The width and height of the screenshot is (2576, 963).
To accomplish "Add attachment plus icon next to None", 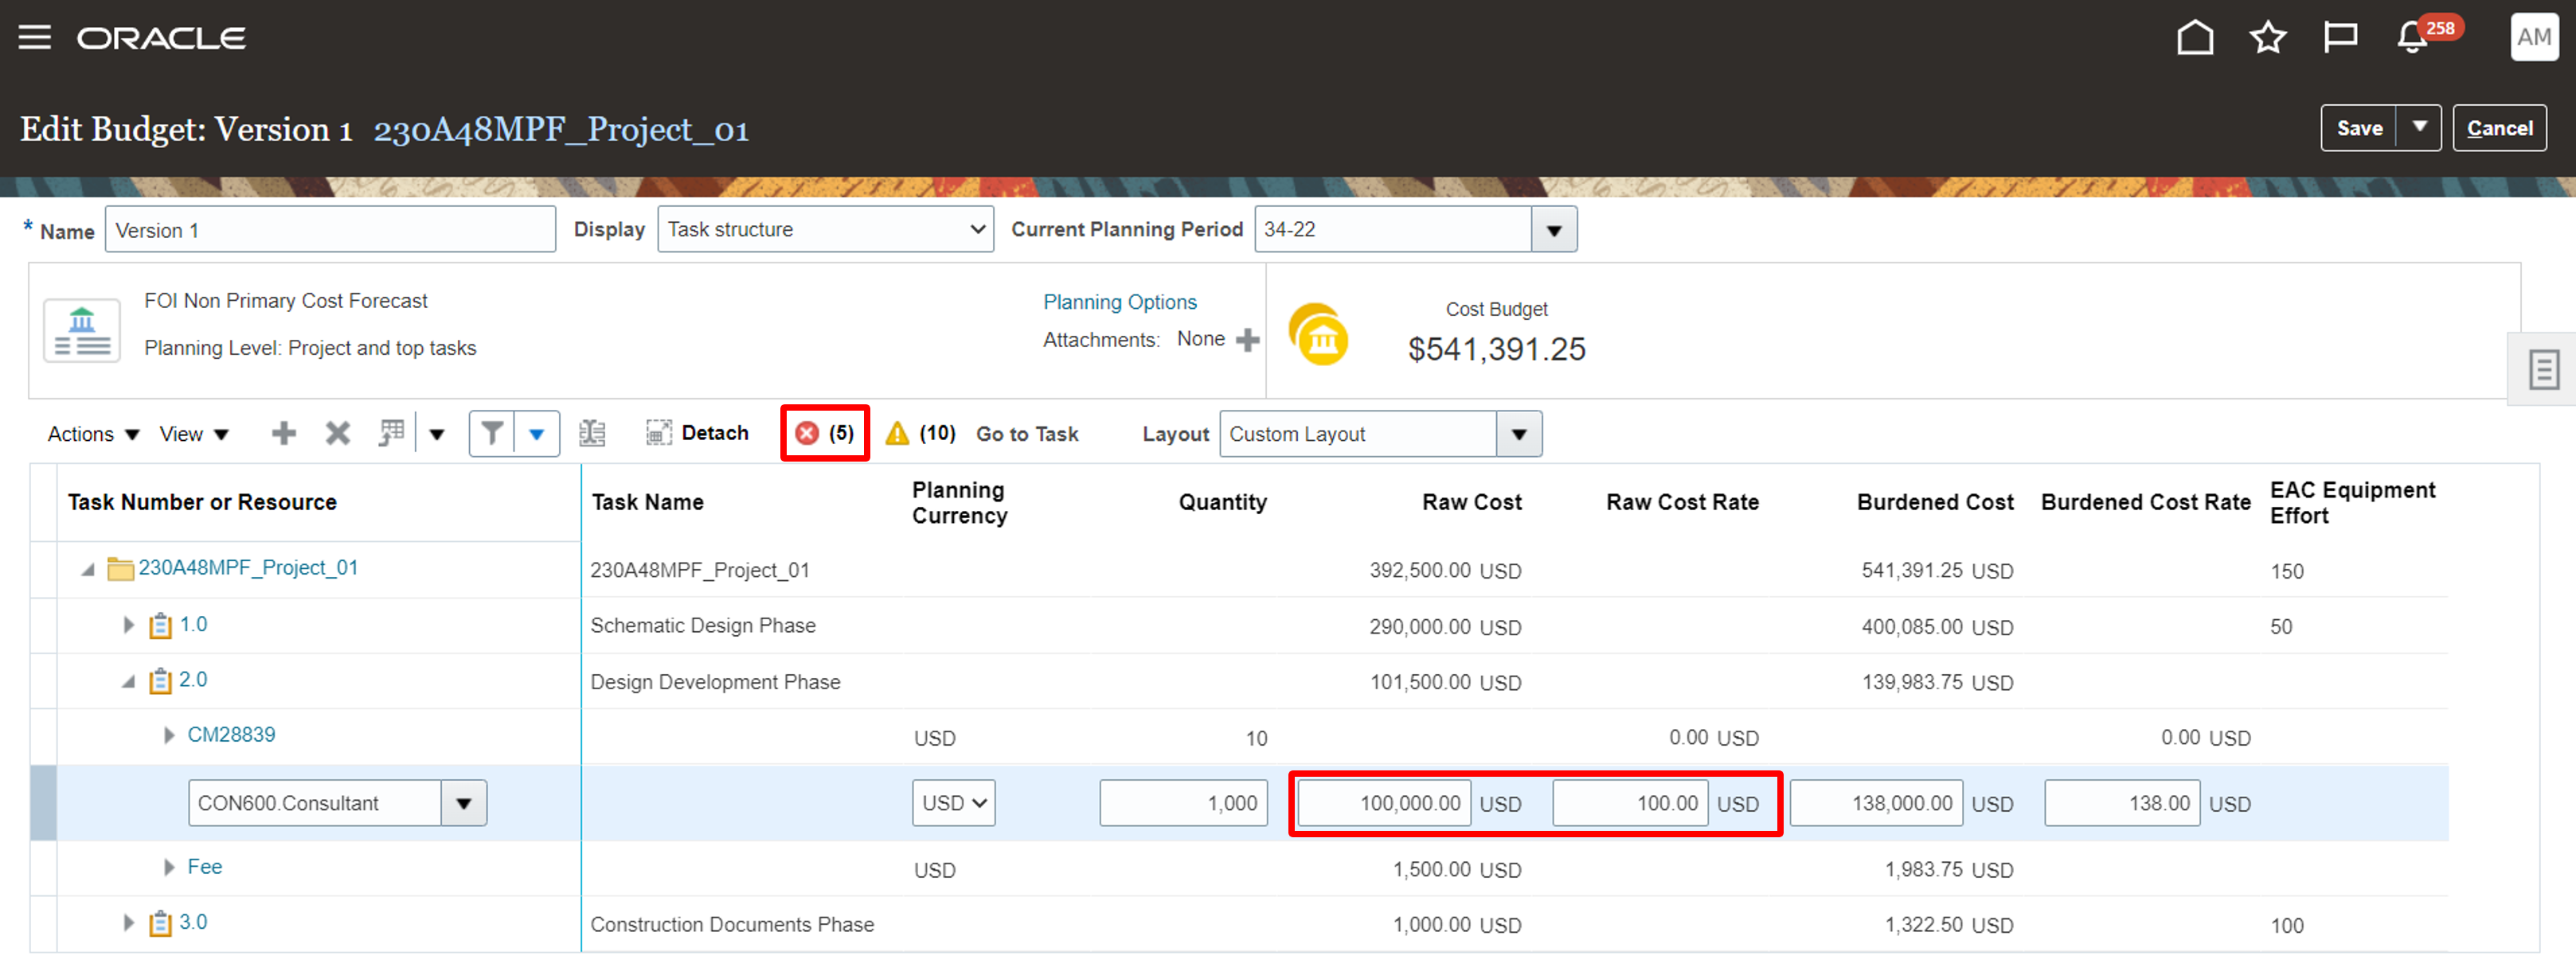I will 1247,340.
